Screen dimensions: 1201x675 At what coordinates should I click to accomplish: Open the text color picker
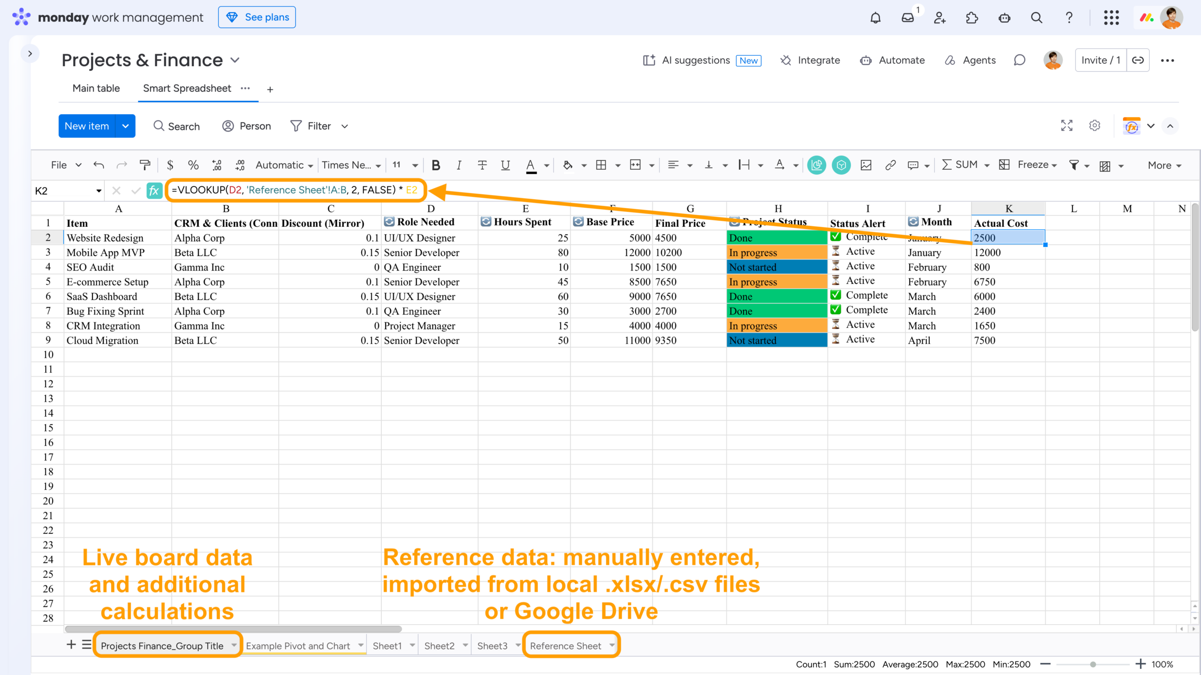click(x=531, y=165)
